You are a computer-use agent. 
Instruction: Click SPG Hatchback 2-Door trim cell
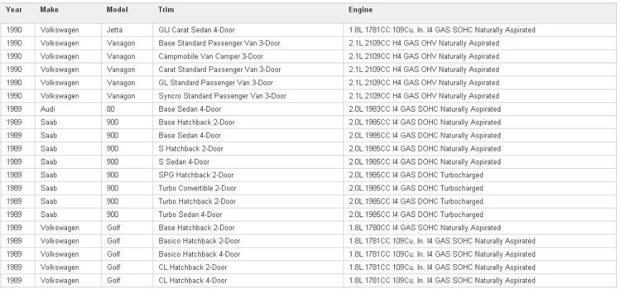248,175
